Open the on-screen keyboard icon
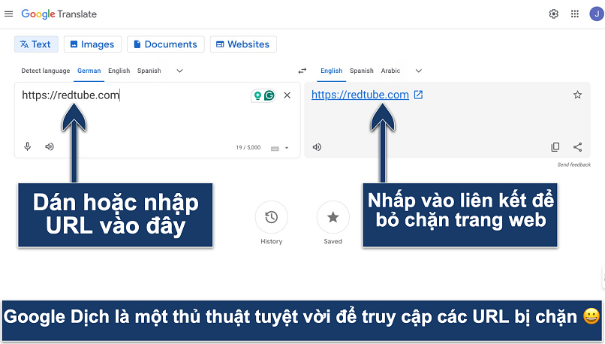The image size is (605, 344). tap(275, 148)
